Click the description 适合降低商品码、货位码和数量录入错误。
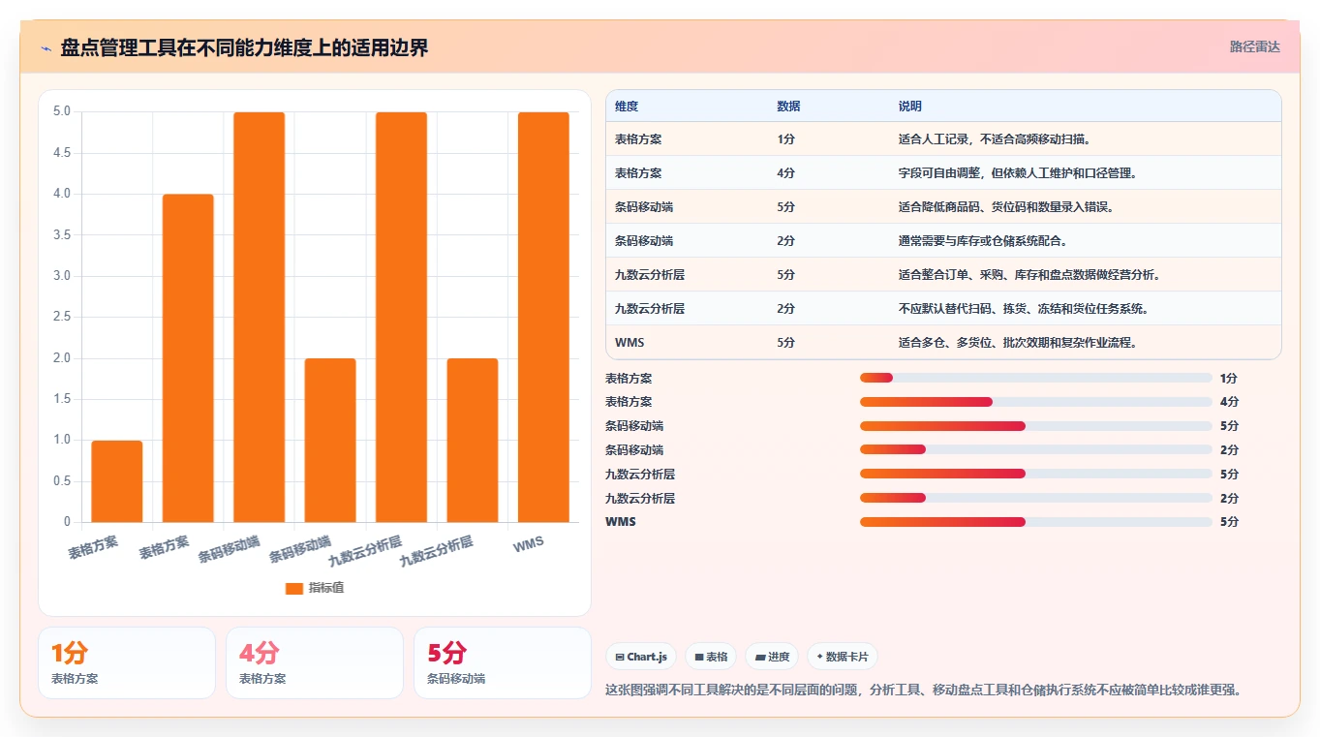 [x=1006, y=207]
